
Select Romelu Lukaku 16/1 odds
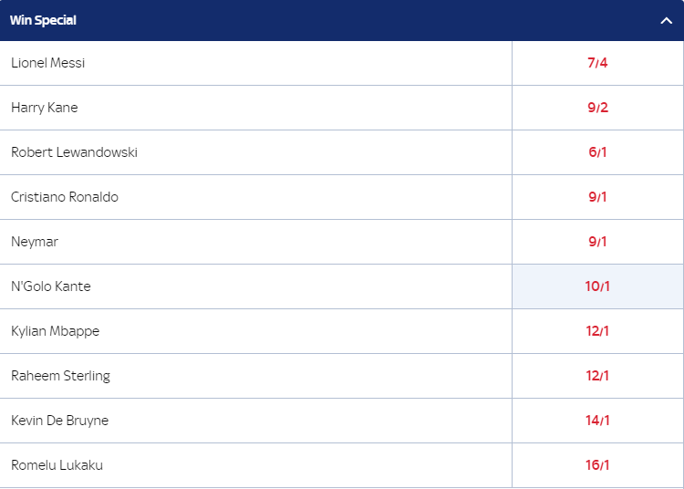click(597, 465)
